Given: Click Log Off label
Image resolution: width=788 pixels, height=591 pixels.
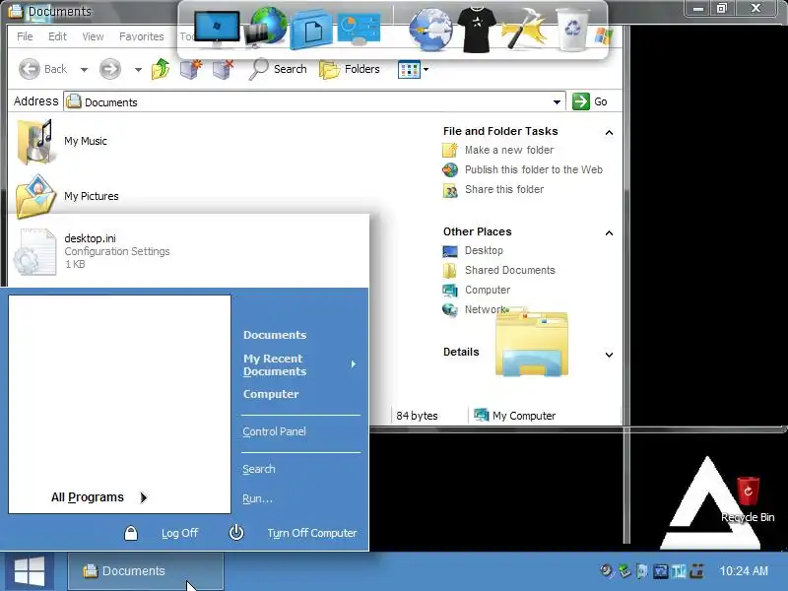Looking at the screenshot, I should [179, 533].
